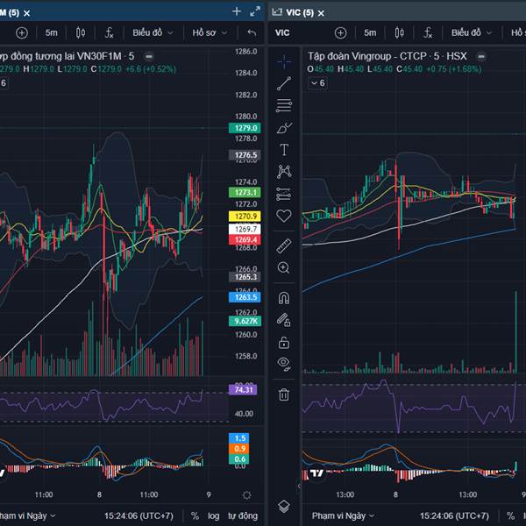The height and width of the screenshot is (526, 526).
Task: Select the ruler measure tool
Action: pos(284,245)
